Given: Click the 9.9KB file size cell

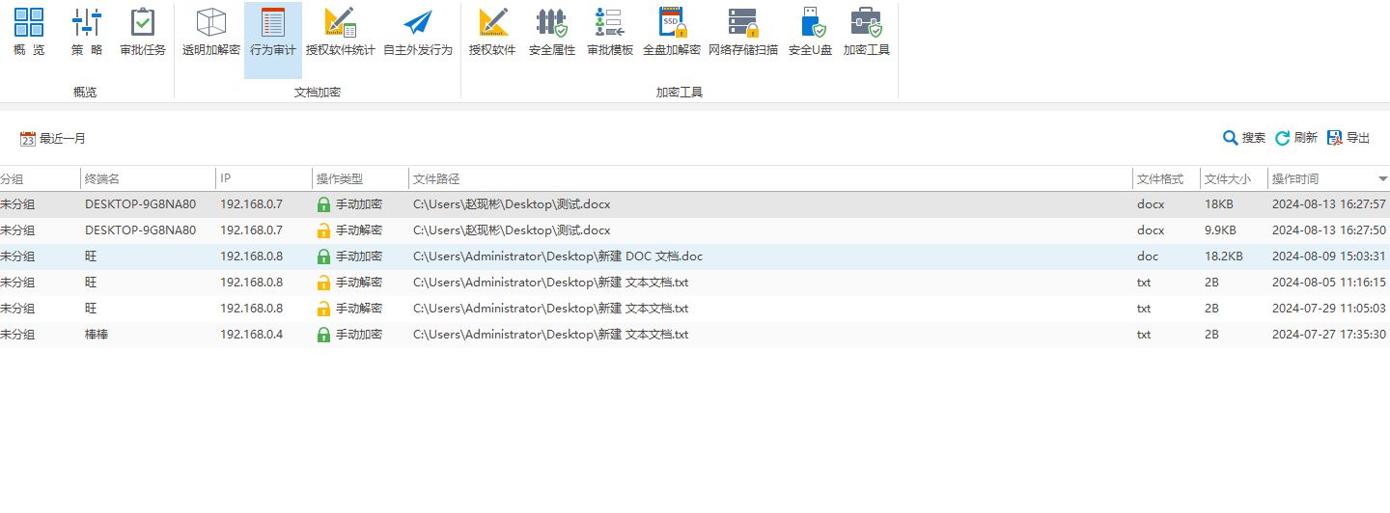Looking at the screenshot, I should pyautogui.click(x=1220, y=230).
